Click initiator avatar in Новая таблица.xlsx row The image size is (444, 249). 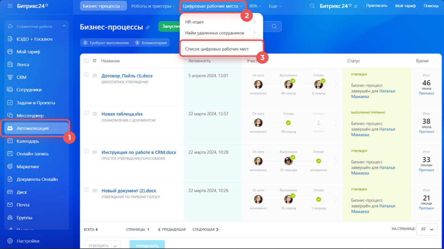click(258, 123)
